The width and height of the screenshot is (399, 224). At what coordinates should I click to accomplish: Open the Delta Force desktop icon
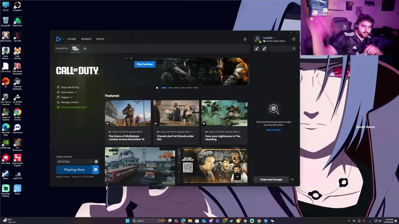coord(17,22)
